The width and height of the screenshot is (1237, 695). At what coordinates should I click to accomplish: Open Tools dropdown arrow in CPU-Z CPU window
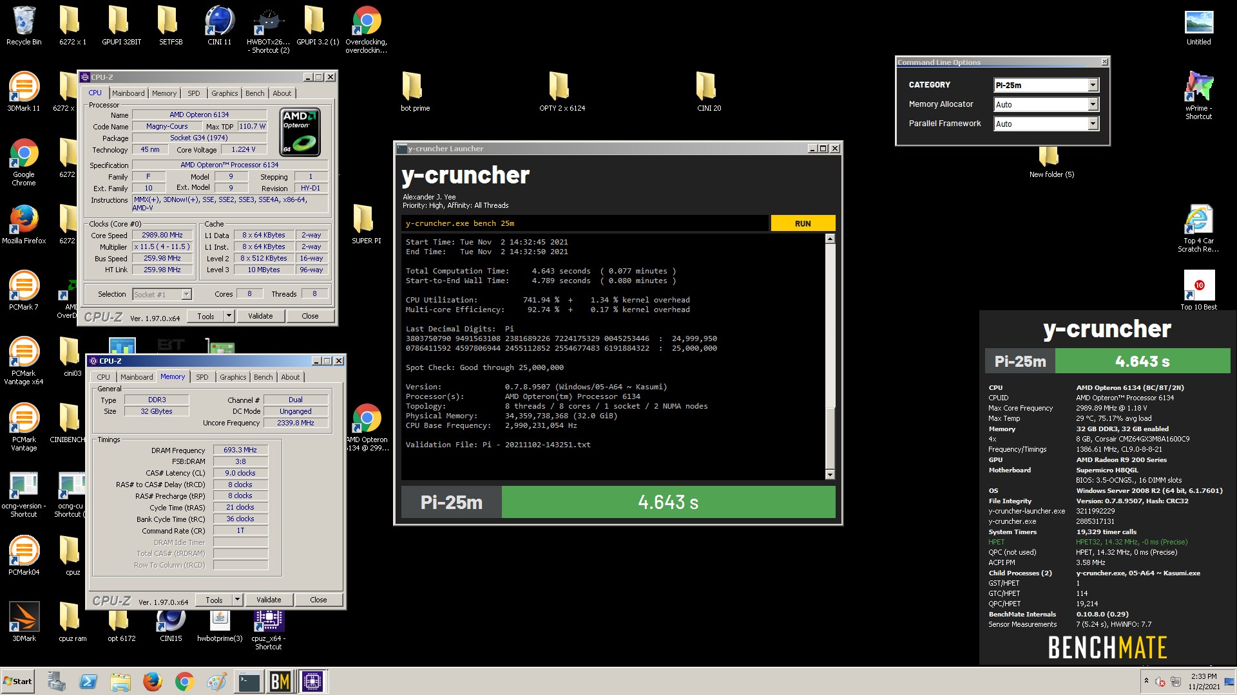229,316
